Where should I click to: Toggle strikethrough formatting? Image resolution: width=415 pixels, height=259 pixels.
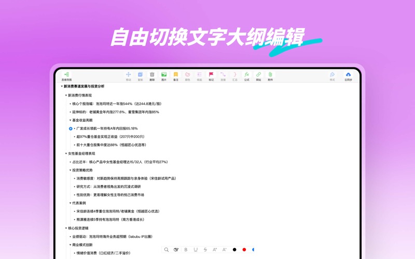(205, 250)
